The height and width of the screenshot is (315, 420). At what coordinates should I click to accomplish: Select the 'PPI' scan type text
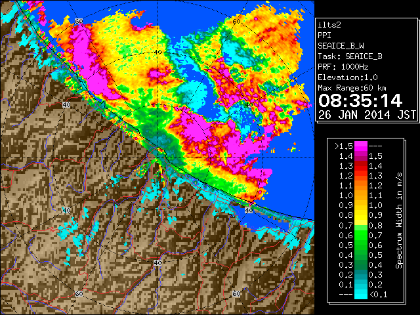pyautogui.click(x=324, y=35)
